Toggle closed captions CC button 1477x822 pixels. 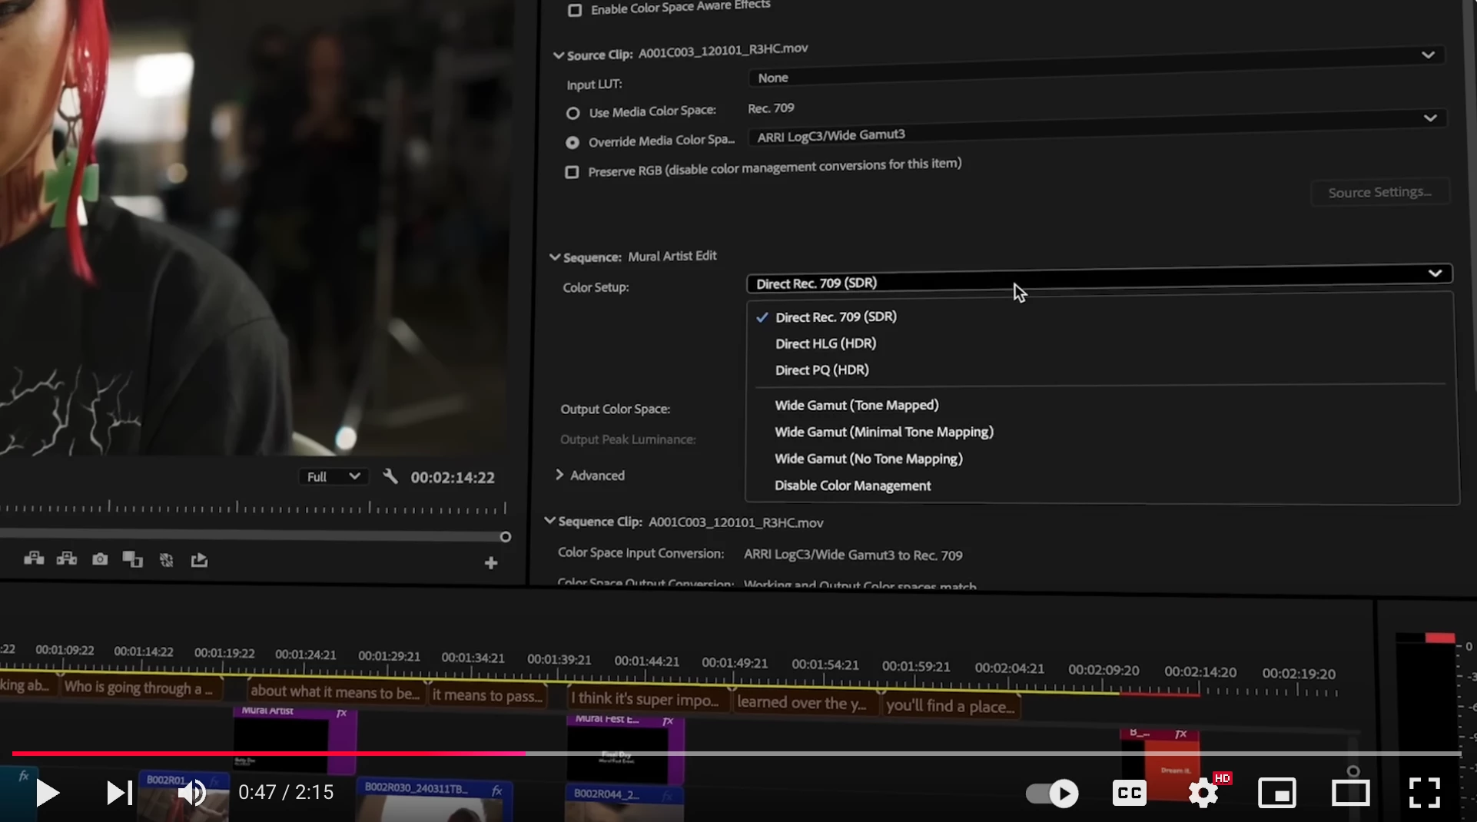[1129, 793]
